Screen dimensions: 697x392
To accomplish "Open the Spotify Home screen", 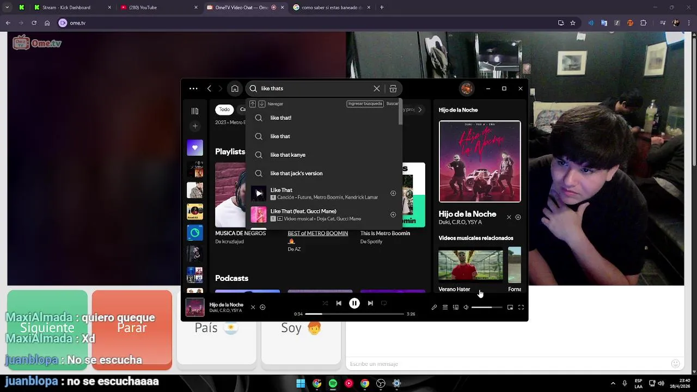I will 235,88.
